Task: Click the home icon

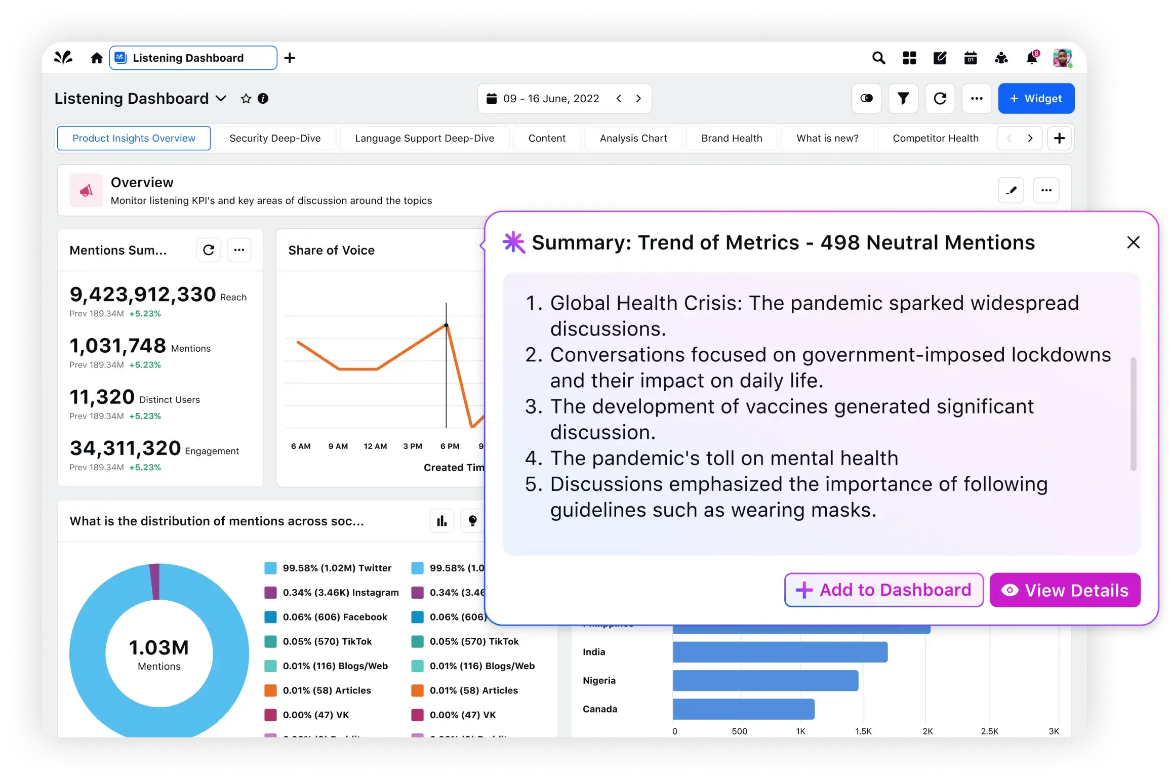Action: (97, 58)
